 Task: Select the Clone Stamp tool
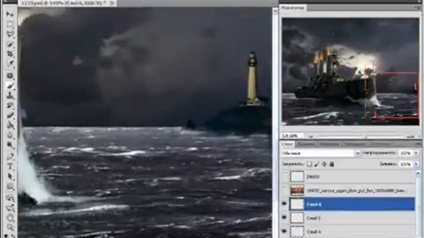(10, 95)
